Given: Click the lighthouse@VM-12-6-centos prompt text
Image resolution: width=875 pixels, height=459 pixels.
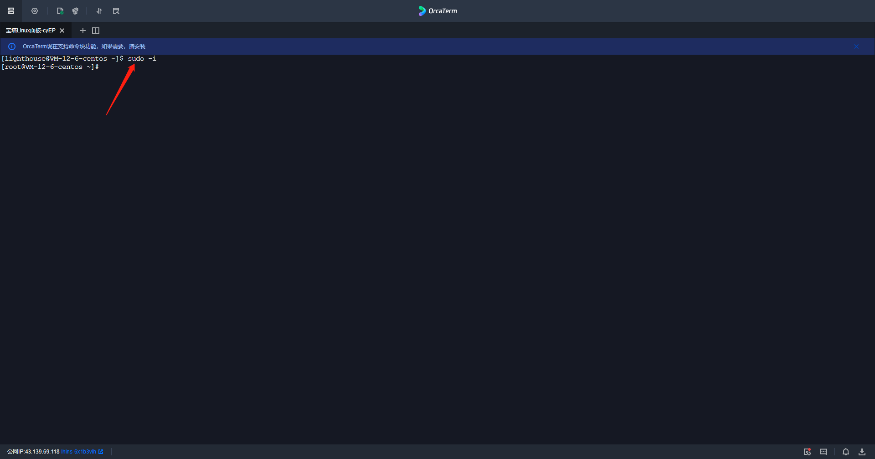Looking at the screenshot, I should pyautogui.click(x=62, y=59).
